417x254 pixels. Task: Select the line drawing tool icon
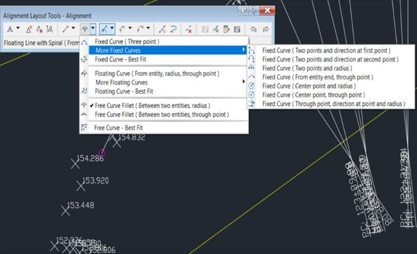[65, 29]
